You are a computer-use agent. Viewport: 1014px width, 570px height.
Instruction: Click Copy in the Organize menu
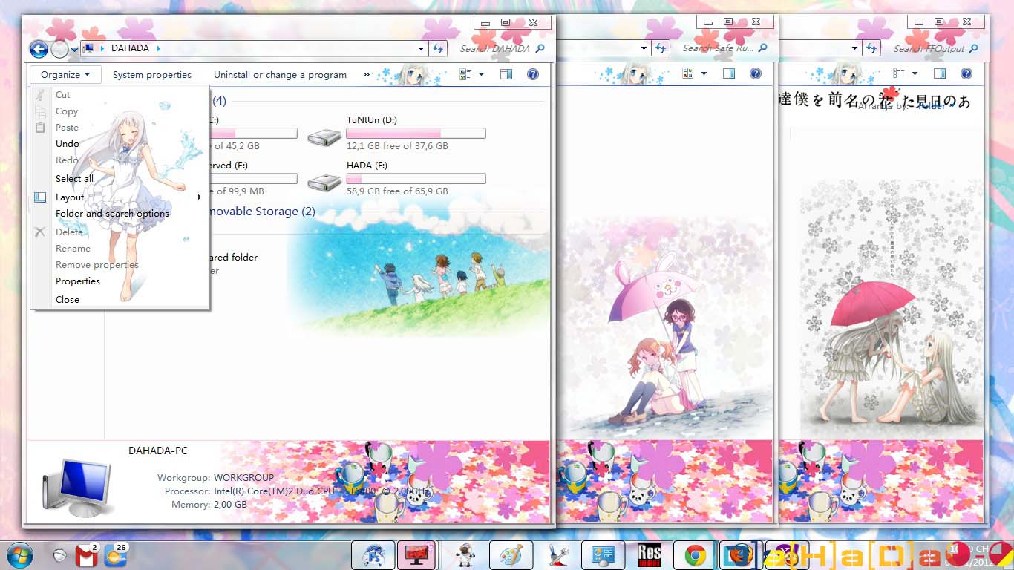click(x=120, y=111)
